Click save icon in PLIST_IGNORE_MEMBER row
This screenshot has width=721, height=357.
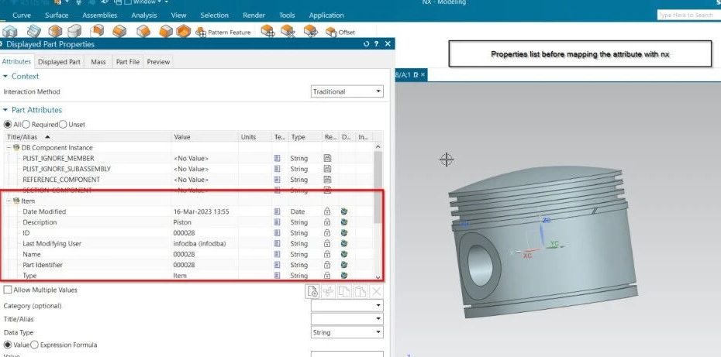[x=326, y=158]
